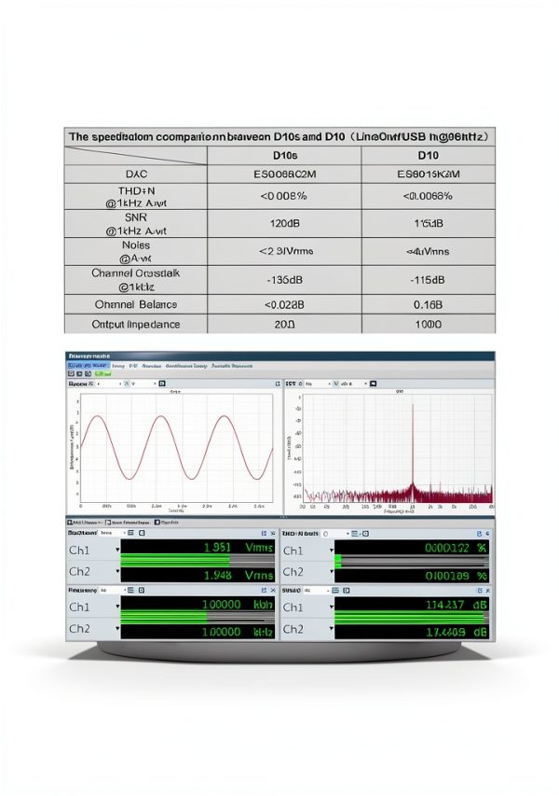Click the D10 column header in the table

pos(429,155)
